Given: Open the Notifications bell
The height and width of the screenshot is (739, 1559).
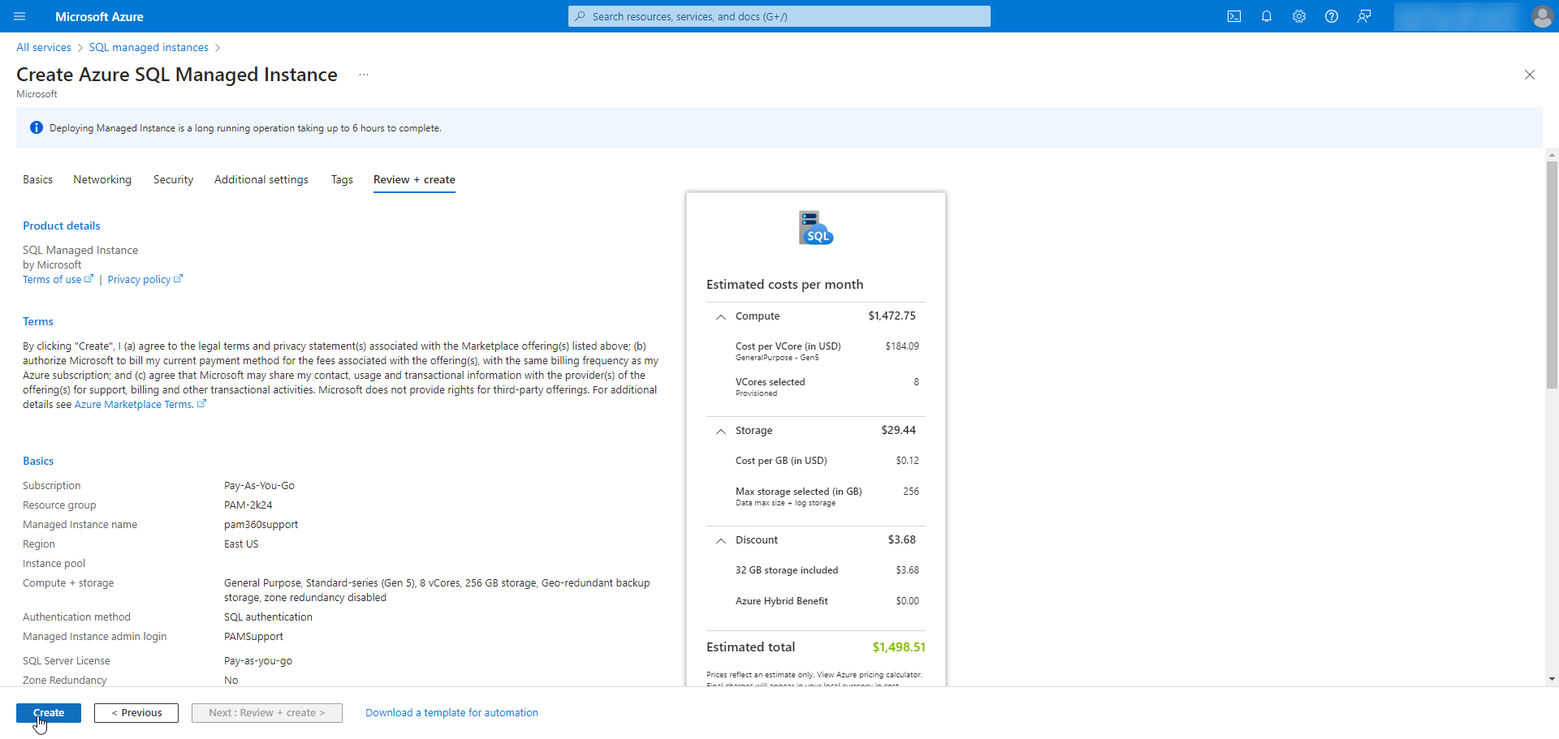Looking at the screenshot, I should (x=1267, y=16).
